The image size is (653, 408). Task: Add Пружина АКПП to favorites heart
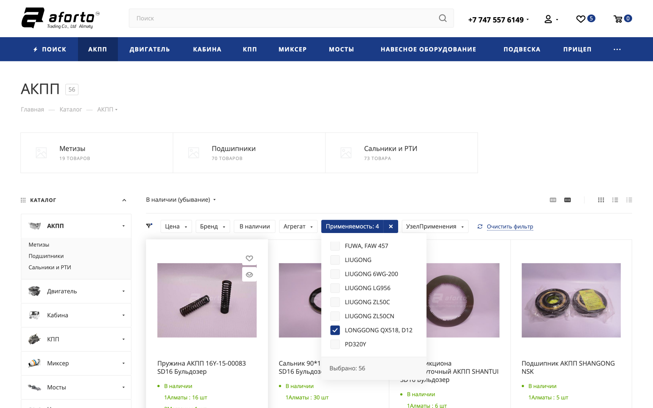coord(249,258)
